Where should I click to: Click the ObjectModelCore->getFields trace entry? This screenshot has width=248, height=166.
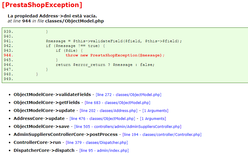pos(47,102)
